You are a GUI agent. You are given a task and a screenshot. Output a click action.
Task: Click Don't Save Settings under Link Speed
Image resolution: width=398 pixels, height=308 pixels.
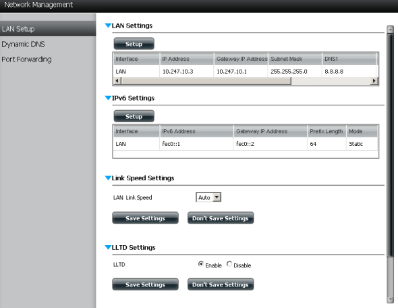[x=221, y=218]
